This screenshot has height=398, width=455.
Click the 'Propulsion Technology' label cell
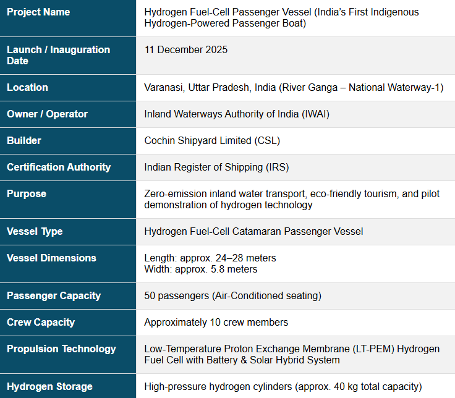click(61, 349)
